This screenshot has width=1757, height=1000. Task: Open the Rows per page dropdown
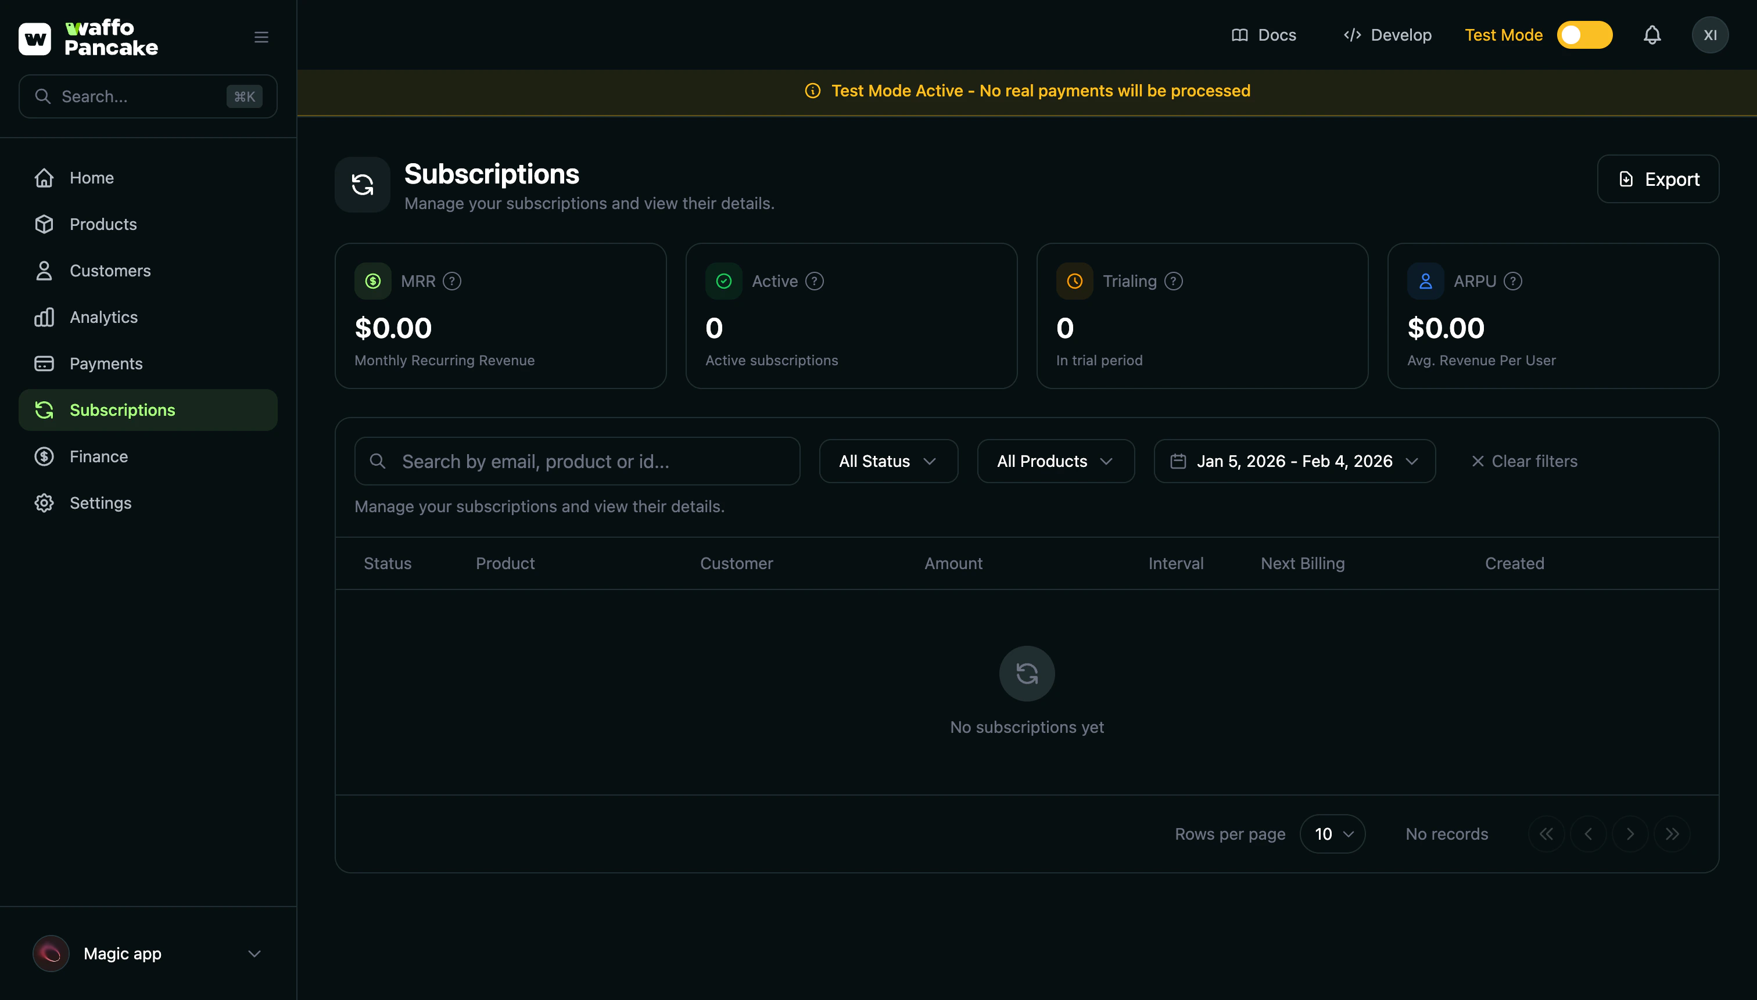point(1332,833)
